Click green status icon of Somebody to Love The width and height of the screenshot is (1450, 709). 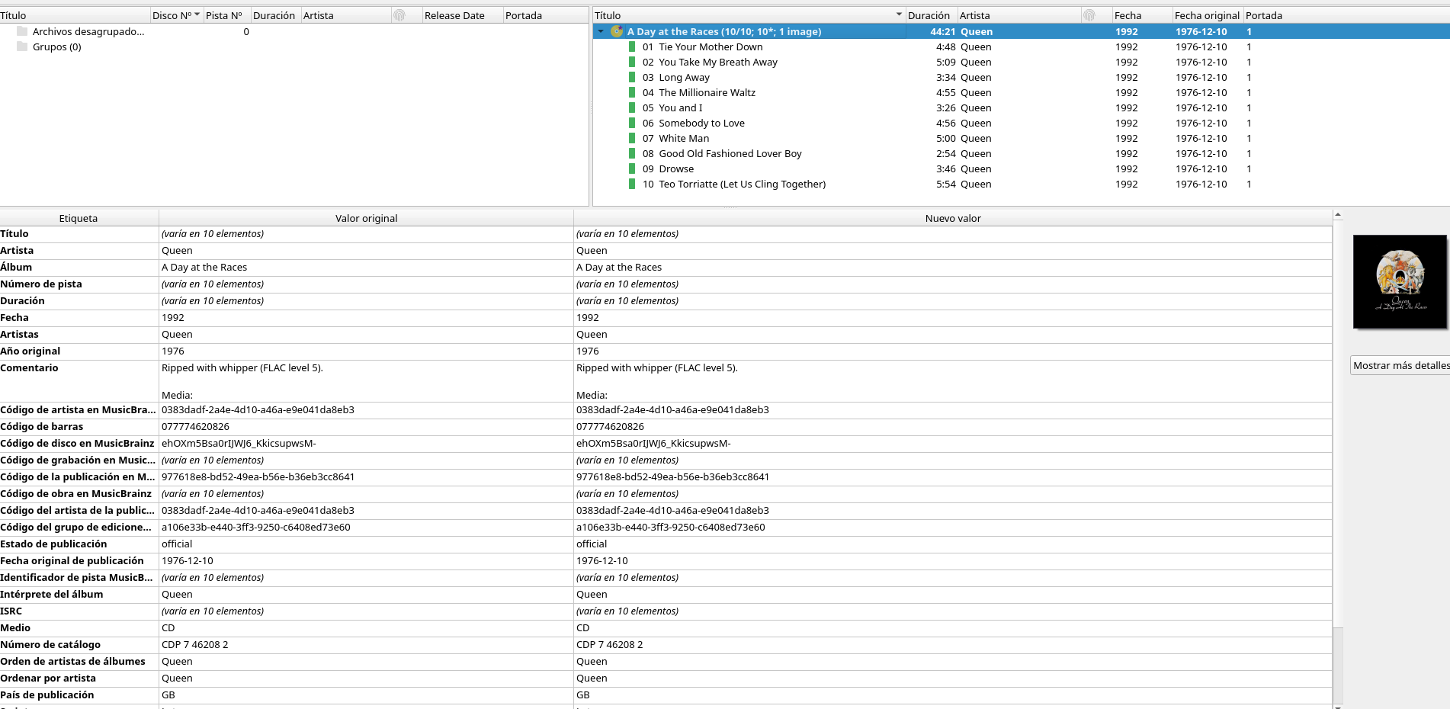pyautogui.click(x=632, y=123)
